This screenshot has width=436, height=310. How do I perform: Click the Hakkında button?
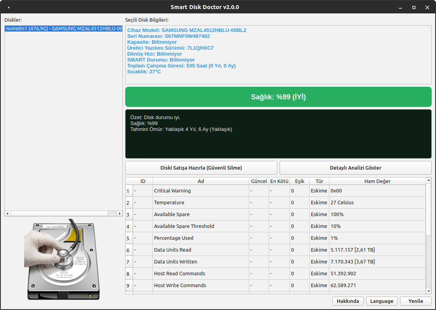[x=348, y=301]
